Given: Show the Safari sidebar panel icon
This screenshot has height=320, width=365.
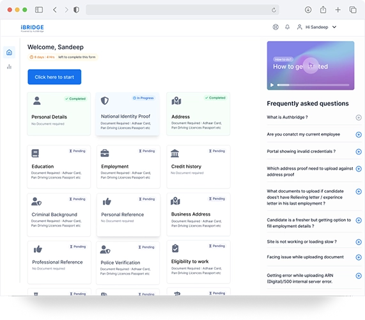Looking at the screenshot, I should coord(39,10).
